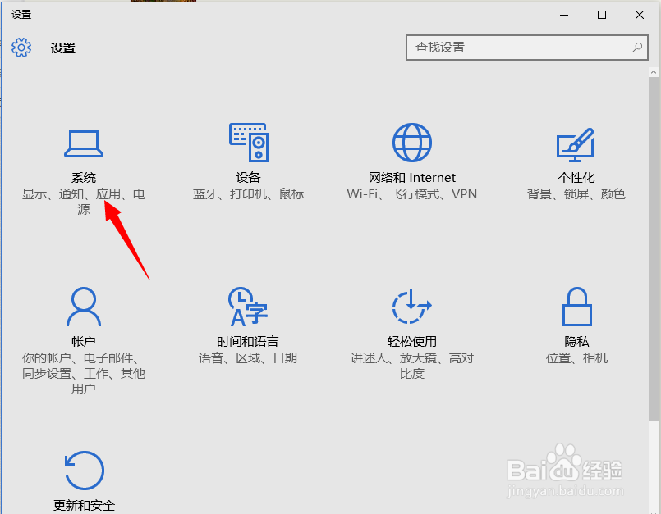Screen dimensions: 661x514
Task: Click the 你的帐户、电子邮件 description text
Action: pos(84,373)
